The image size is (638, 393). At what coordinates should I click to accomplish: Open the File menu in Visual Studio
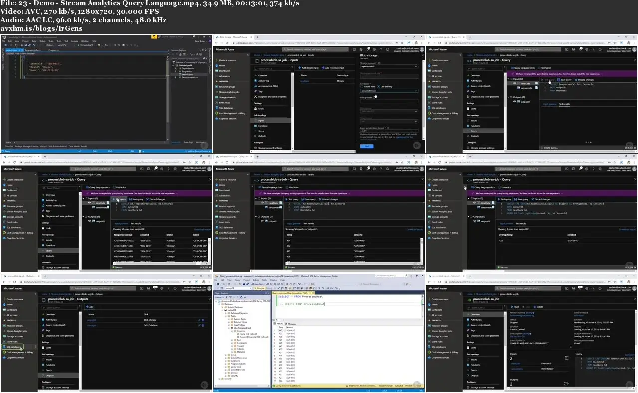pos(3,41)
